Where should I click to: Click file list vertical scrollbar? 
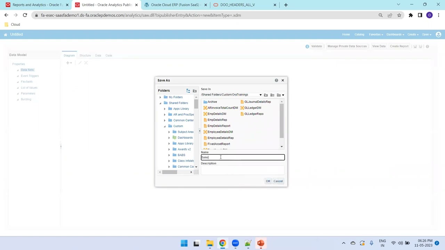282,120
